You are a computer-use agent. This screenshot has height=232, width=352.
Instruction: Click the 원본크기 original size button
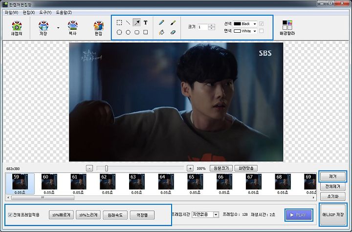(x=221, y=168)
